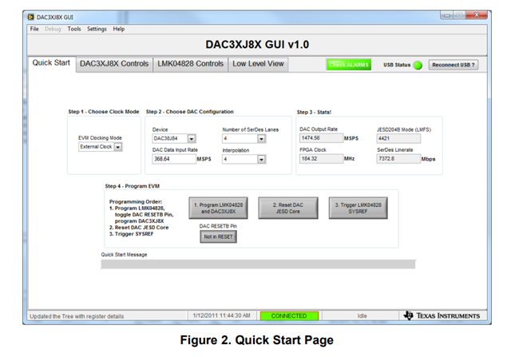Click the Trigger LMK04828 SYSREF button
Image resolution: width=511 pixels, height=357 pixels.
[x=358, y=208]
